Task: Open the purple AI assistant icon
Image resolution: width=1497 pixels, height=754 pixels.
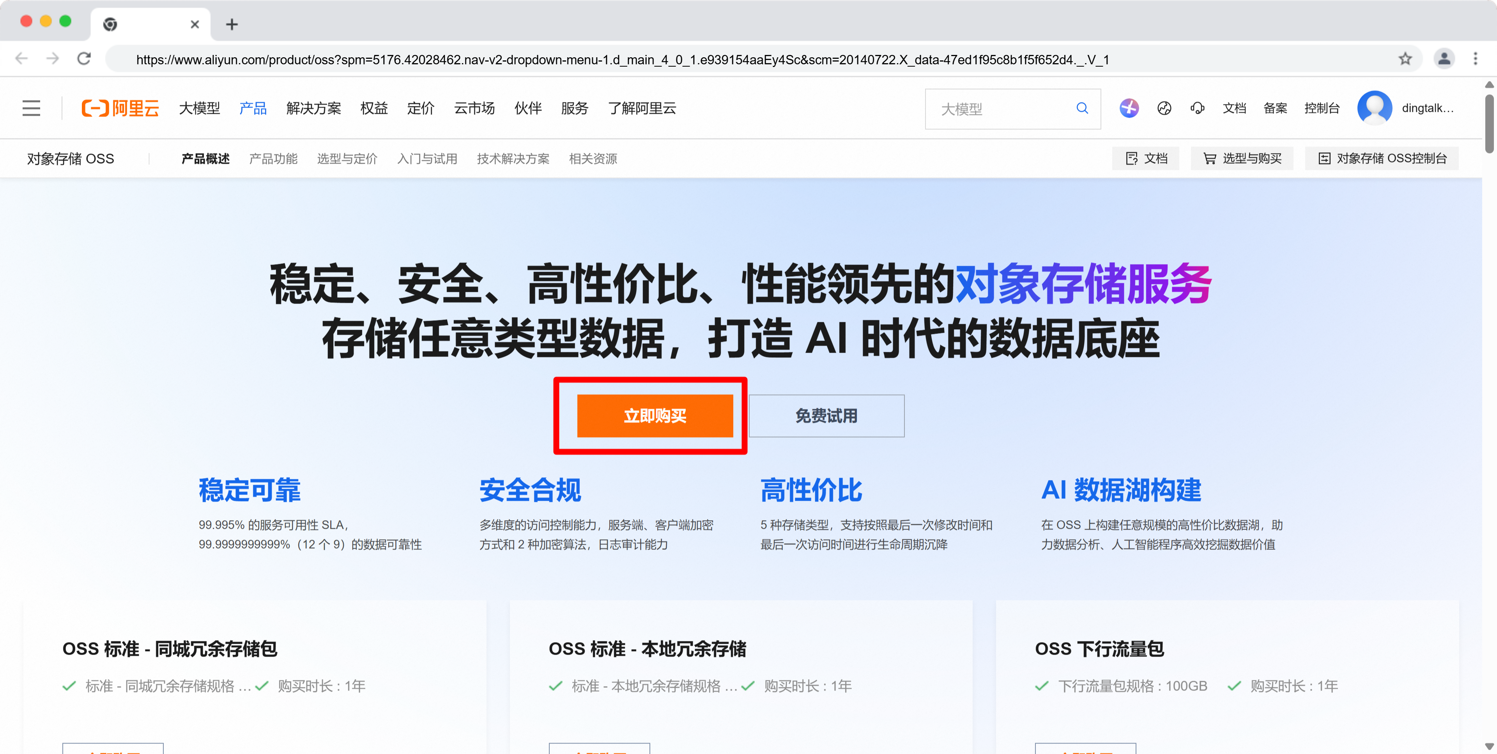Action: [1129, 108]
